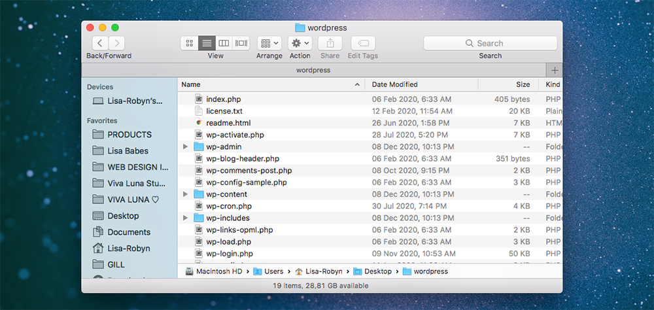Go back with the Back arrow
This screenshot has height=310, width=654.
coord(100,43)
